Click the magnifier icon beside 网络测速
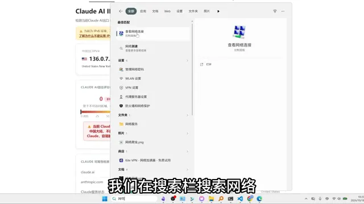 [x=121, y=48]
